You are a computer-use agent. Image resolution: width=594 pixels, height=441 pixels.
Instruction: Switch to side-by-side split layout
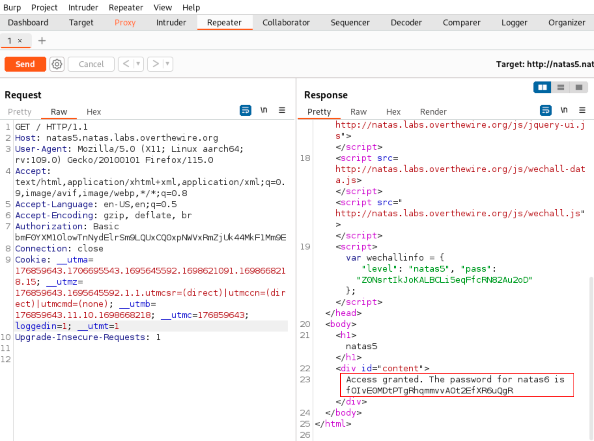pos(542,87)
